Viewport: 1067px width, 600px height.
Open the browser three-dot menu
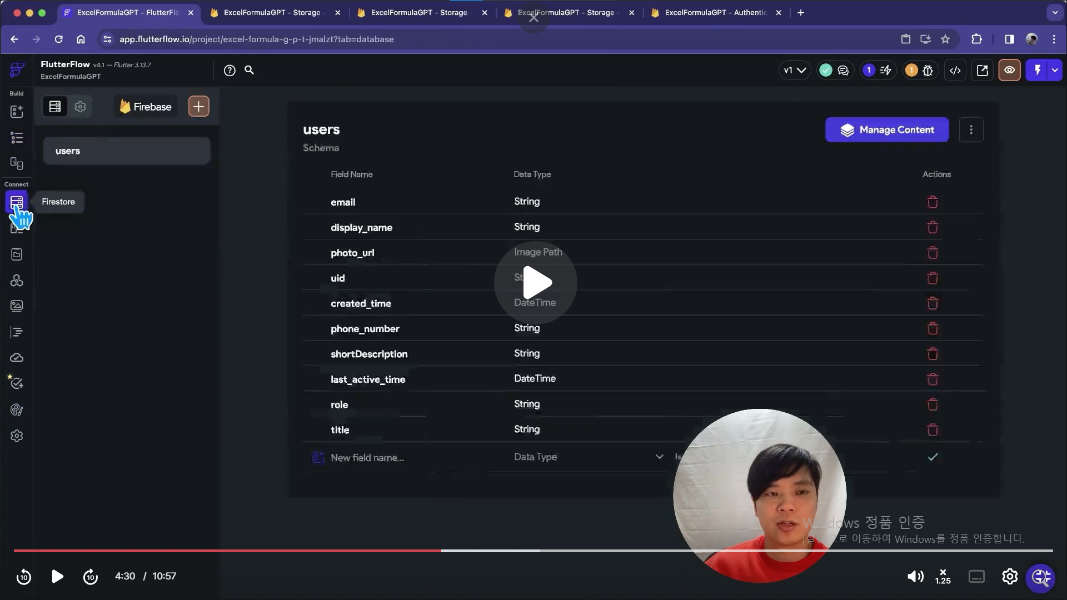click(1054, 39)
